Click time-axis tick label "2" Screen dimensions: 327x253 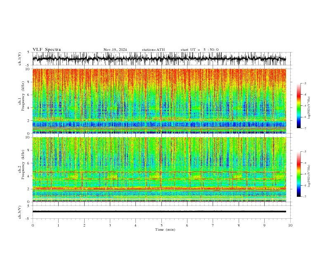[x=84, y=225]
